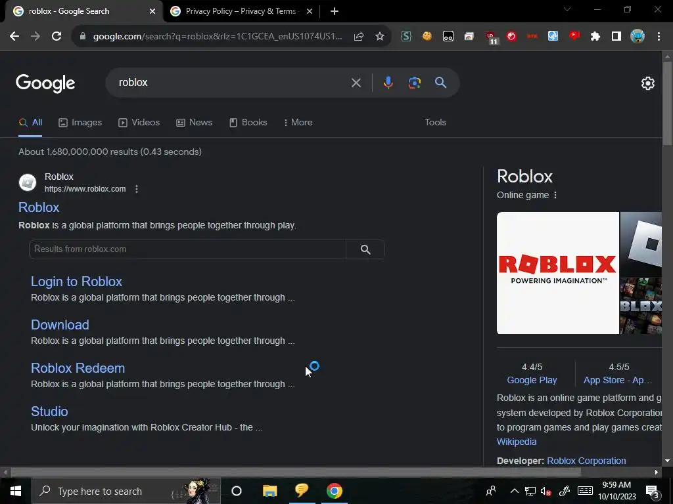
Task: Open the Download sitelink
Action: click(60, 325)
